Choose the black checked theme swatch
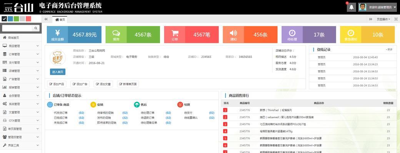Image resolution: width=400 pixels, height=153 pixels. point(4,19)
